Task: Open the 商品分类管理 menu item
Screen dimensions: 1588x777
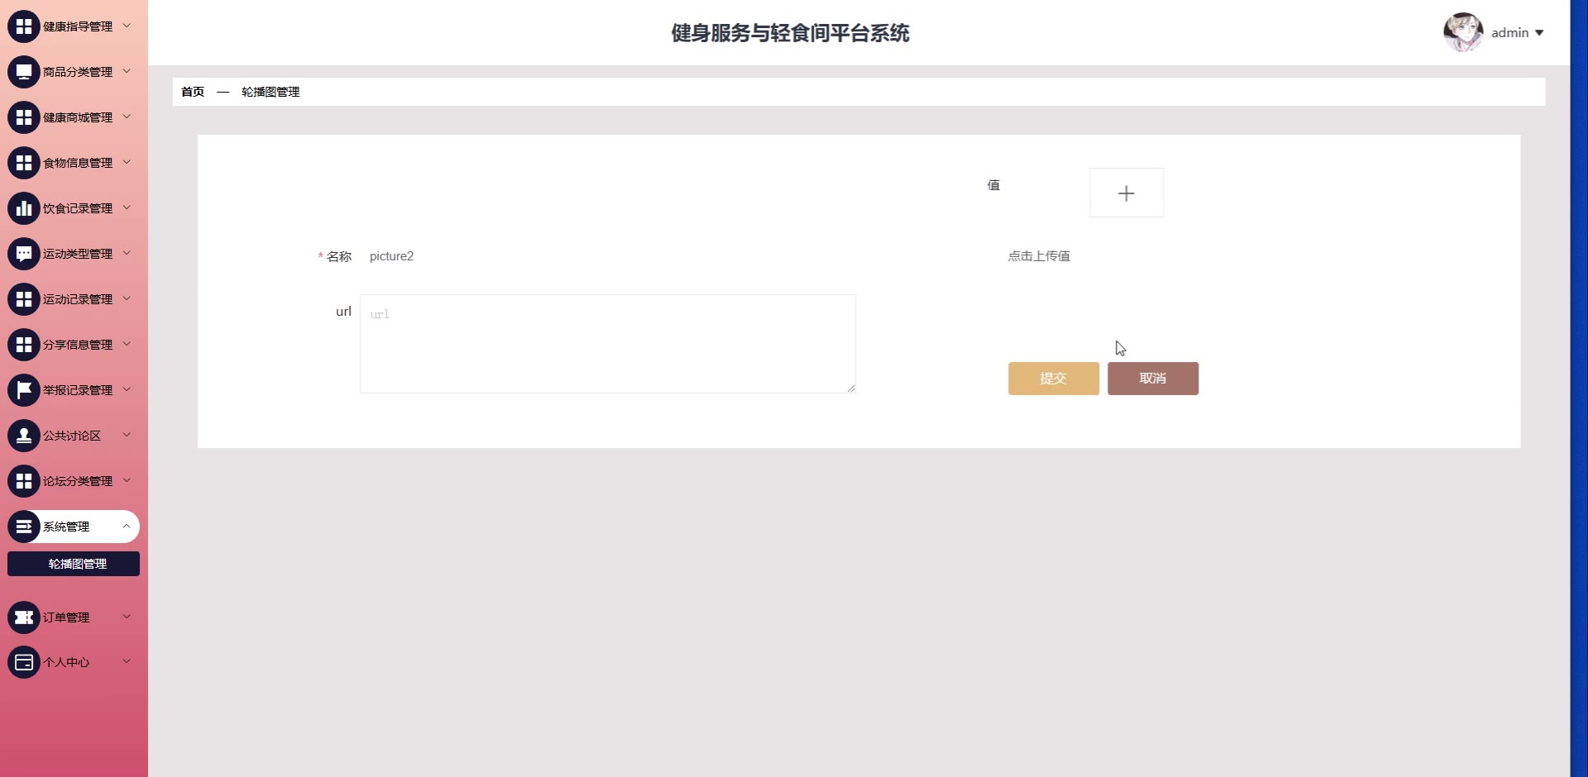Action: pos(74,72)
